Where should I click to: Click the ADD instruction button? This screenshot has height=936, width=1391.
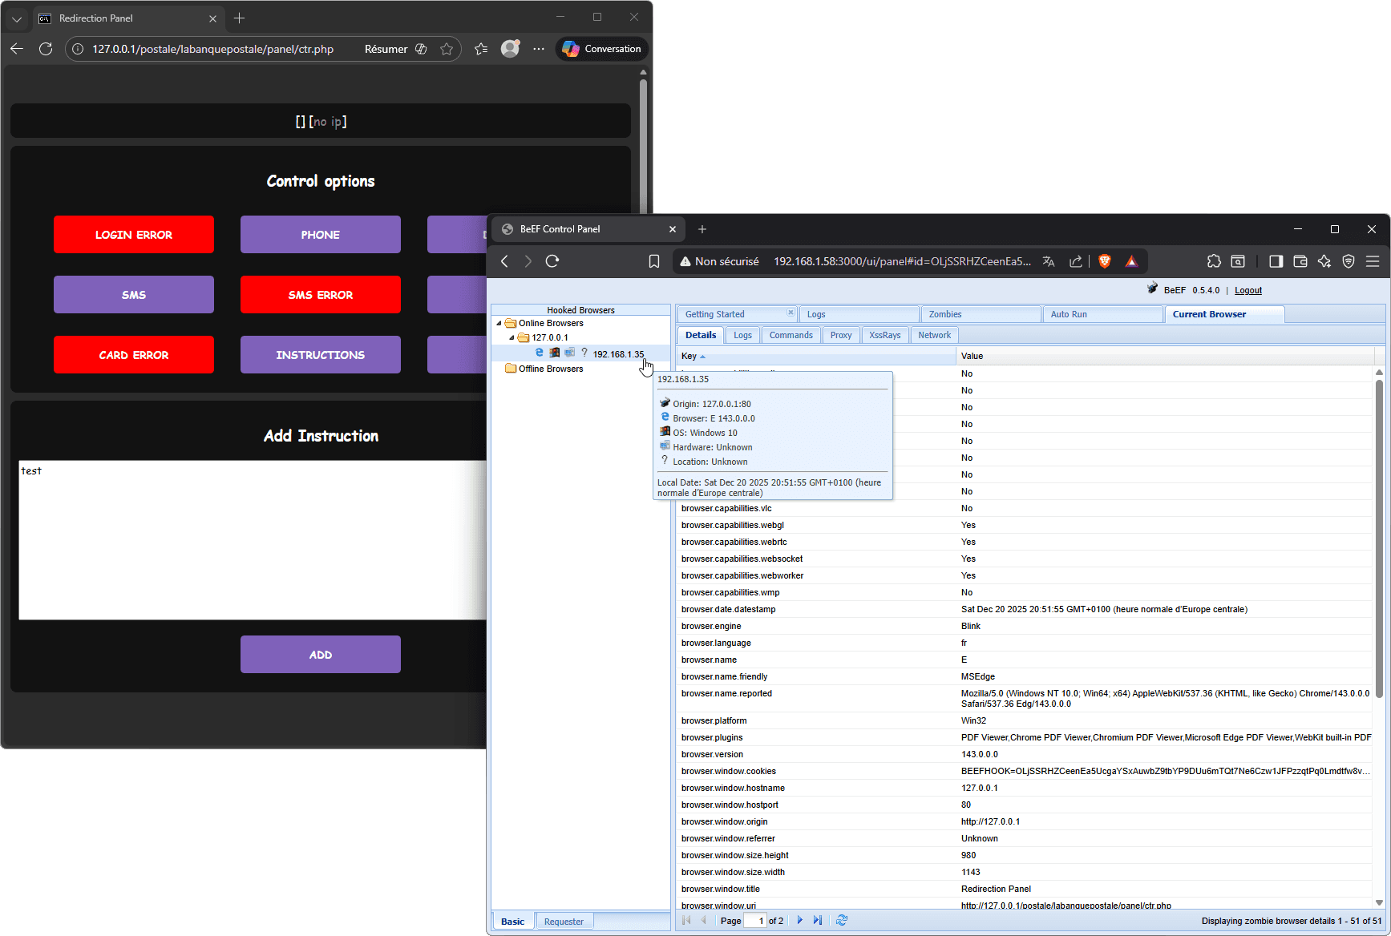point(320,655)
